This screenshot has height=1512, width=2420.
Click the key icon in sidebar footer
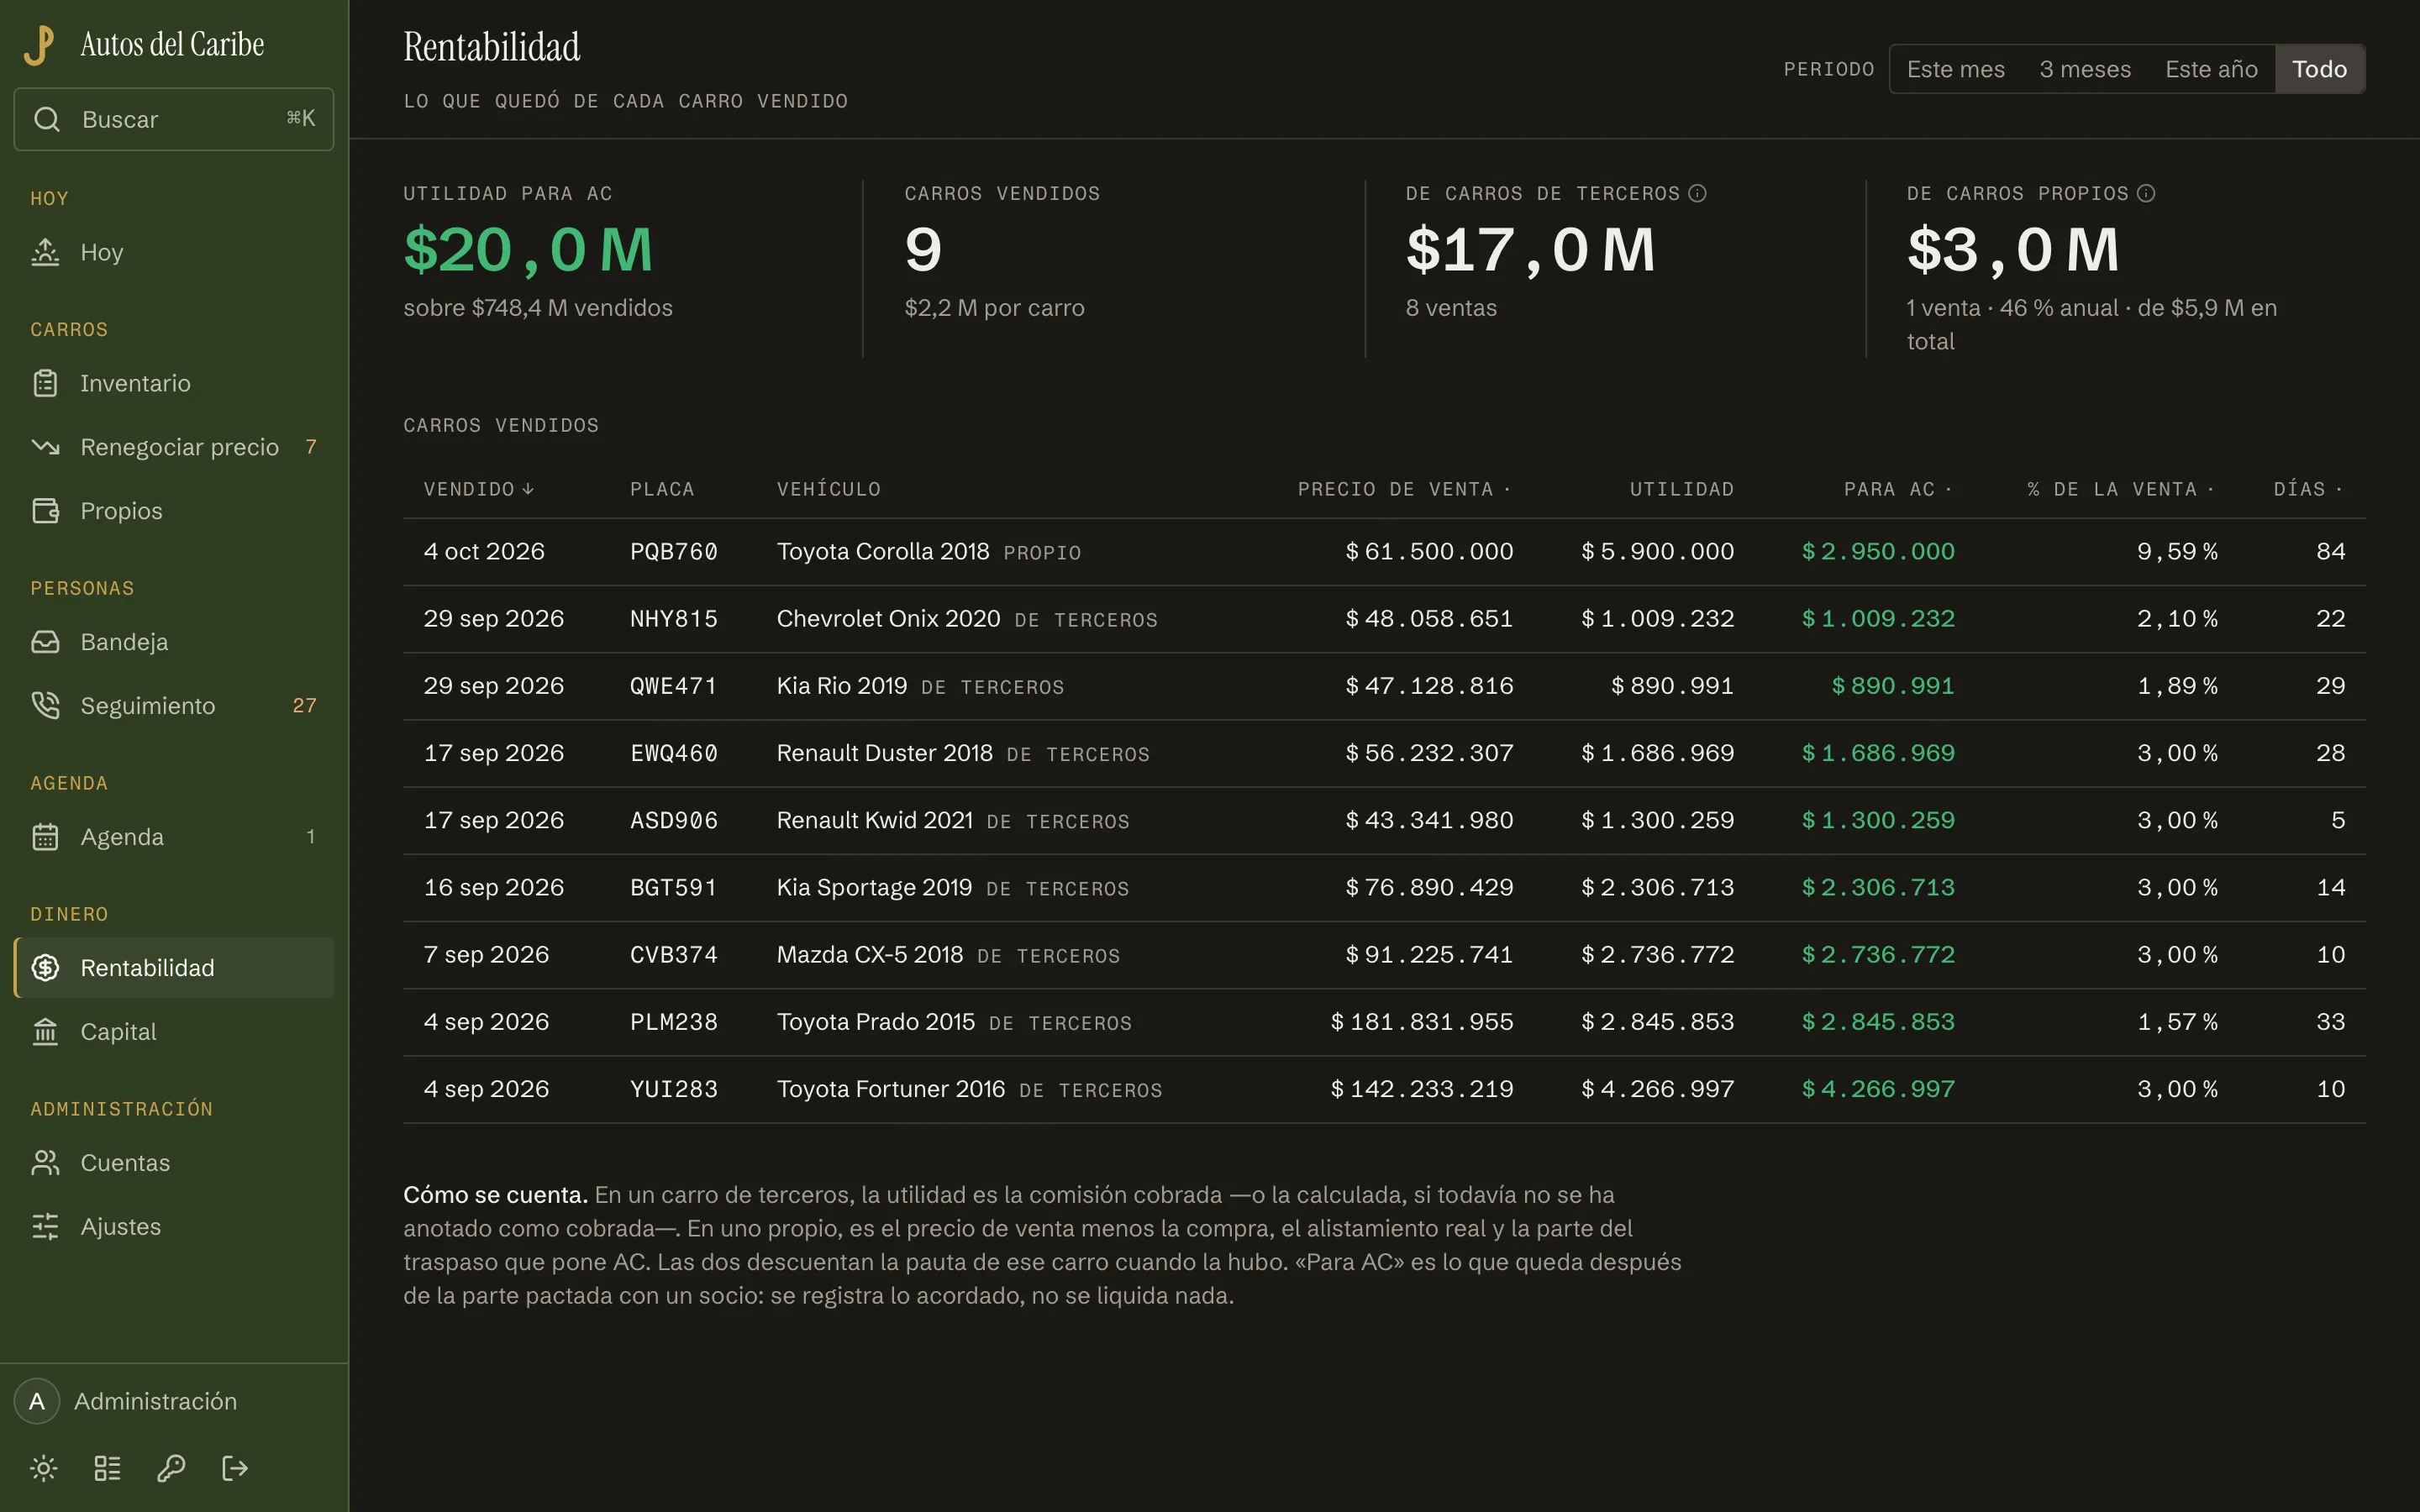click(x=171, y=1468)
